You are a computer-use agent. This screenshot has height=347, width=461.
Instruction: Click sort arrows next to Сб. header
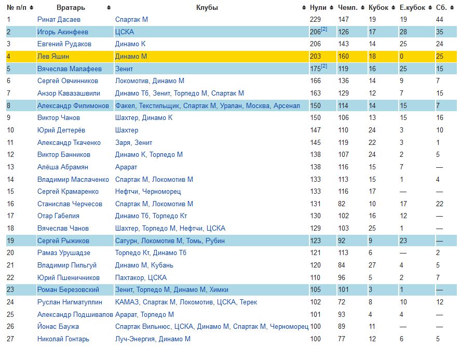[451, 8]
